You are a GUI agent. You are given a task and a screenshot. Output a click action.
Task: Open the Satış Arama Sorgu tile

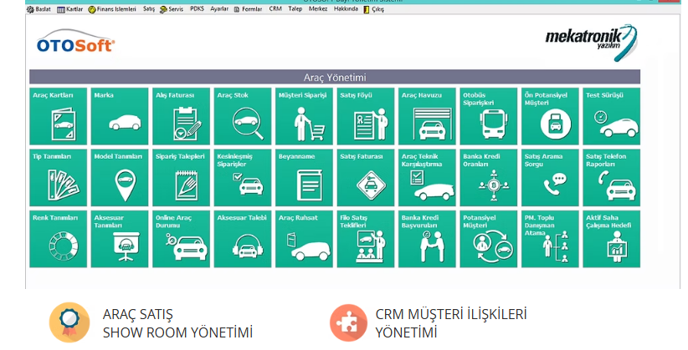[x=550, y=177]
